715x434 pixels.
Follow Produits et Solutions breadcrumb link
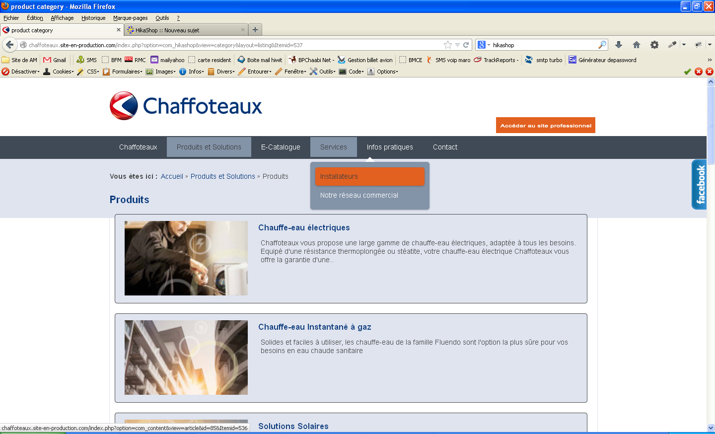pyautogui.click(x=223, y=176)
